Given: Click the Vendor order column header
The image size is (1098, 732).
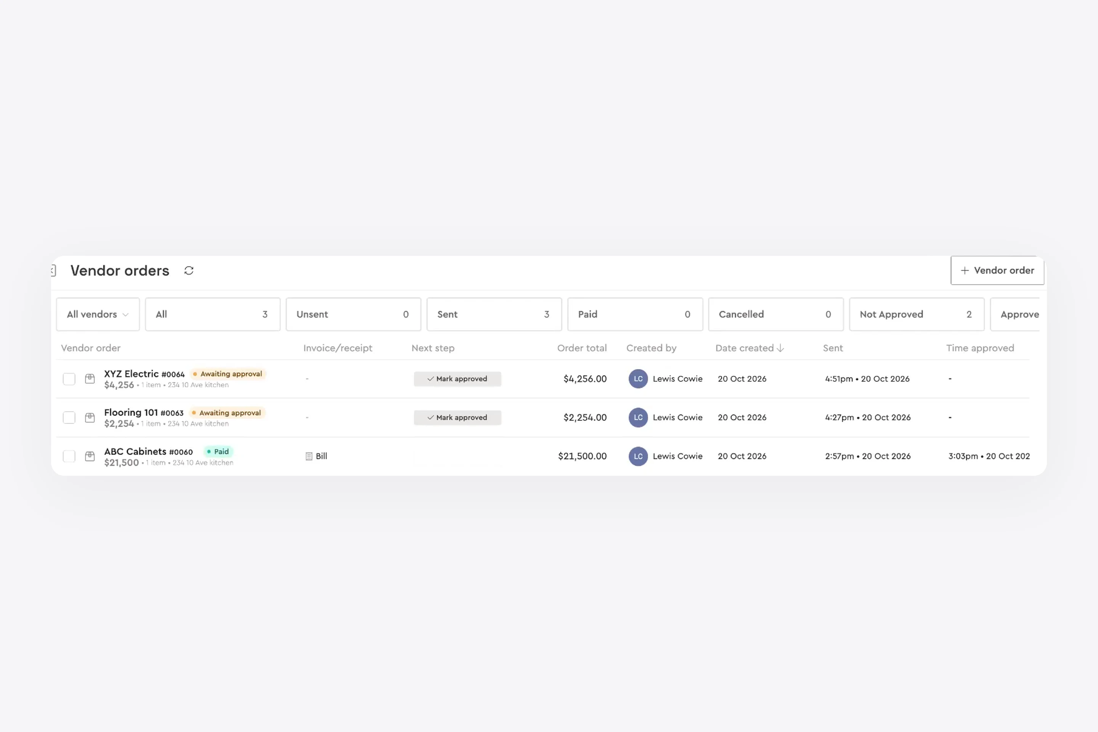Looking at the screenshot, I should [91, 348].
